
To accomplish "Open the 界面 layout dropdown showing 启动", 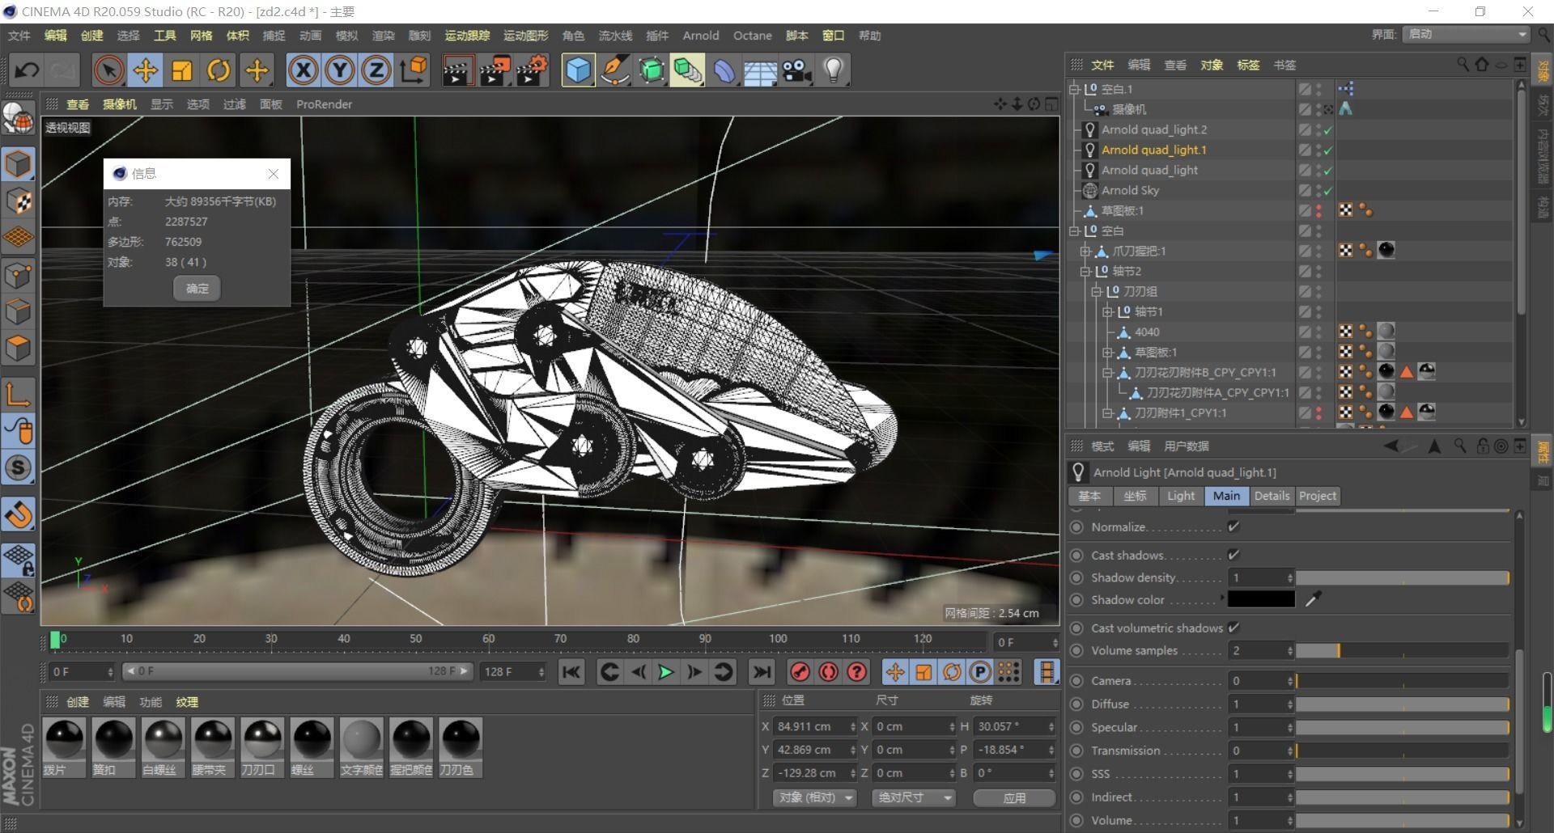I will coord(1466,34).
